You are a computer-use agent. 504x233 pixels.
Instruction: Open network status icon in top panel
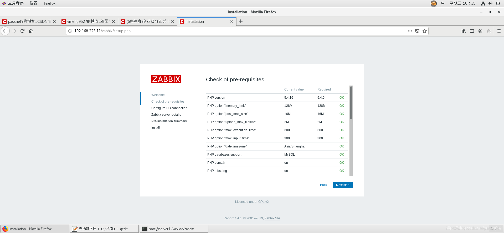(x=483, y=3)
